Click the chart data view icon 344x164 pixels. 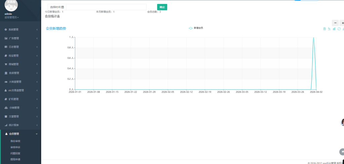click(x=325, y=29)
